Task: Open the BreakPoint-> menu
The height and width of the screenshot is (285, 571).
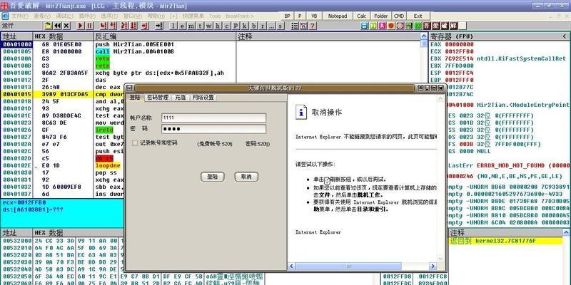Action: (240, 16)
